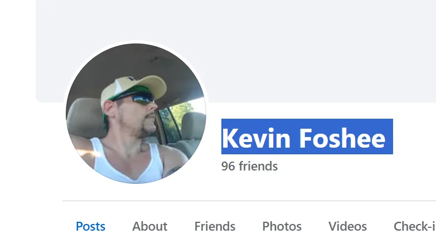Open the Videos tab
This screenshot has width=436, height=234.
[347, 226]
